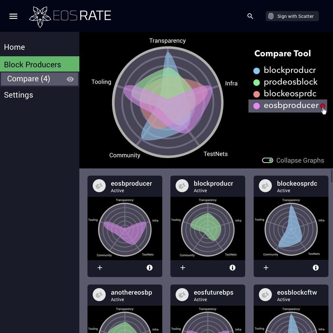This screenshot has width=333, height=333.
Task: Toggle the Collapse Graphs switch
Action: tap(267, 160)
